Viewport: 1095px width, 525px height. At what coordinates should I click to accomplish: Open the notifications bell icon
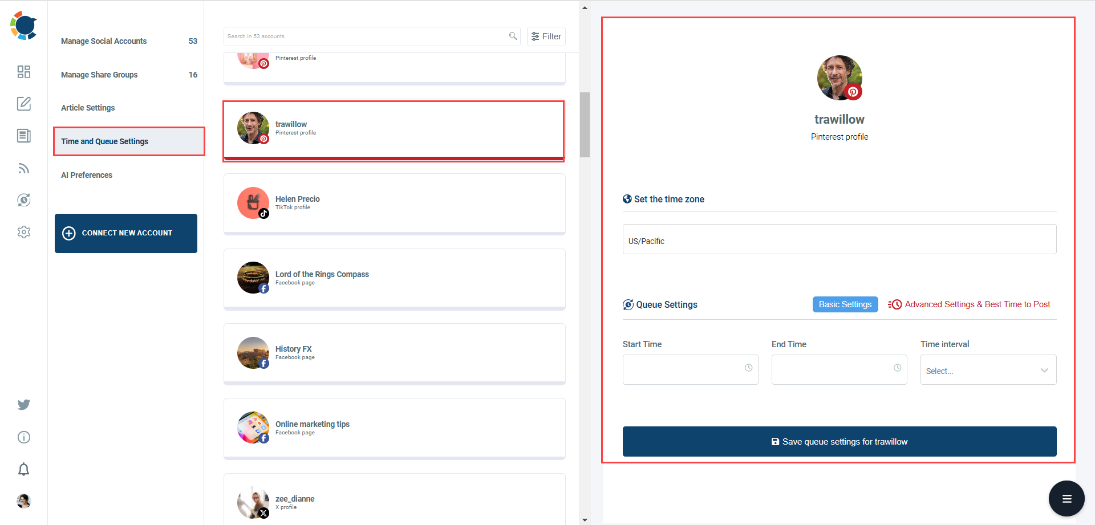(23, 469)
